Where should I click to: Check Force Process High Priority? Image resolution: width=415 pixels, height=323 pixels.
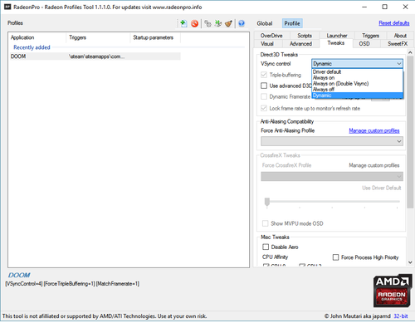point(335,257)
